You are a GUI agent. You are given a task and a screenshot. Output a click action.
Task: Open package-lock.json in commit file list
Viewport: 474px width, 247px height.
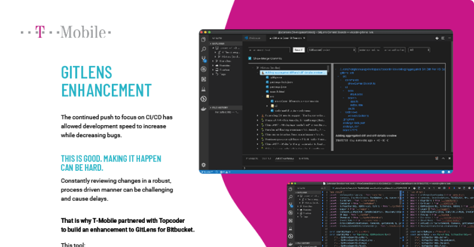point(279,82)
